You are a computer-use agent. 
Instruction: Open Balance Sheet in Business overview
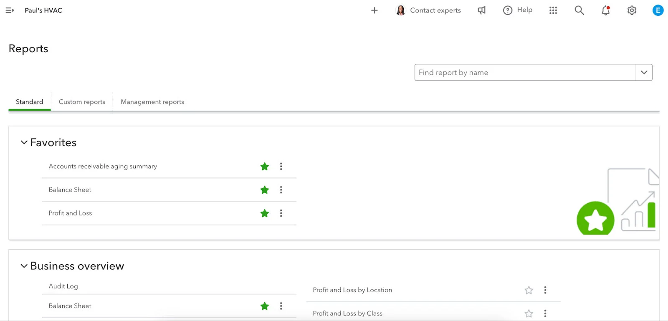pos(70,306)
